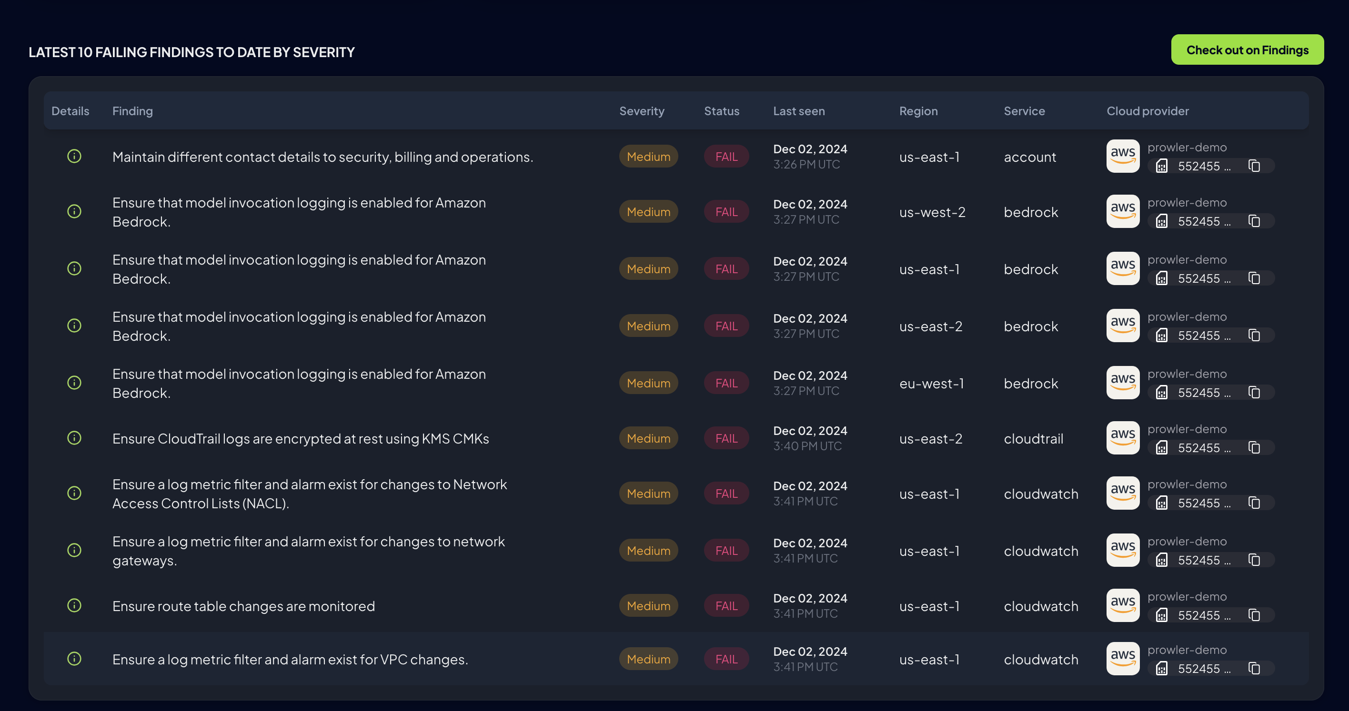Image resolution: width=1349 pixels, height=711 pixels.
Task: Open details icon for CloudTrail logs finding
Action: pyautogui.click(x=74, y=438)
